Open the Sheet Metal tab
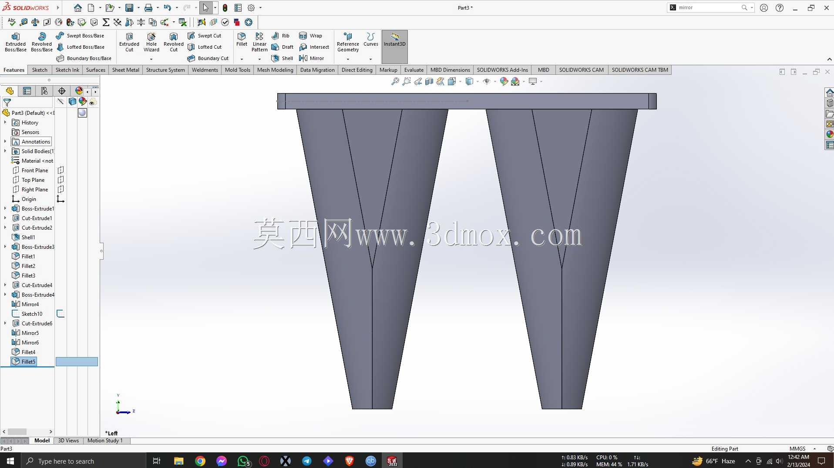This screenshot has width=834, height=468. (x=126, y=70)
